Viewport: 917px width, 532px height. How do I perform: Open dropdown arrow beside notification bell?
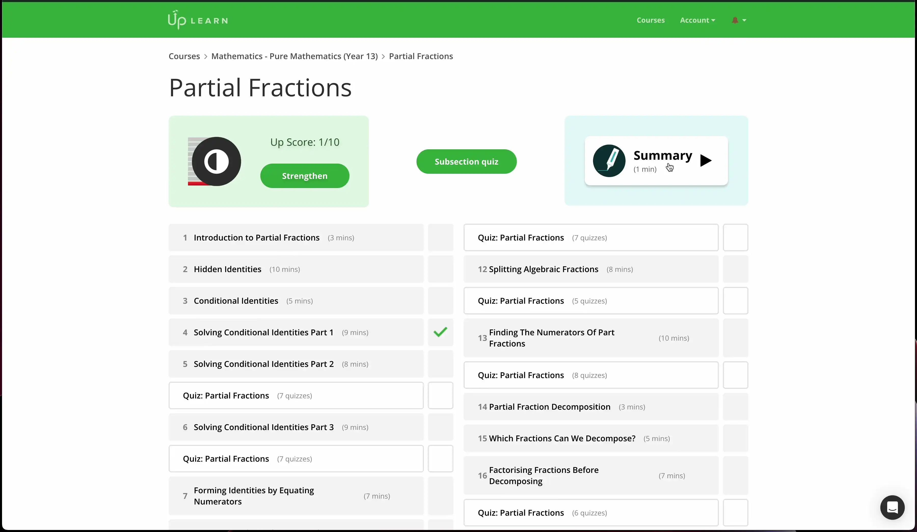pyautogui.click(x=744, y=20)
